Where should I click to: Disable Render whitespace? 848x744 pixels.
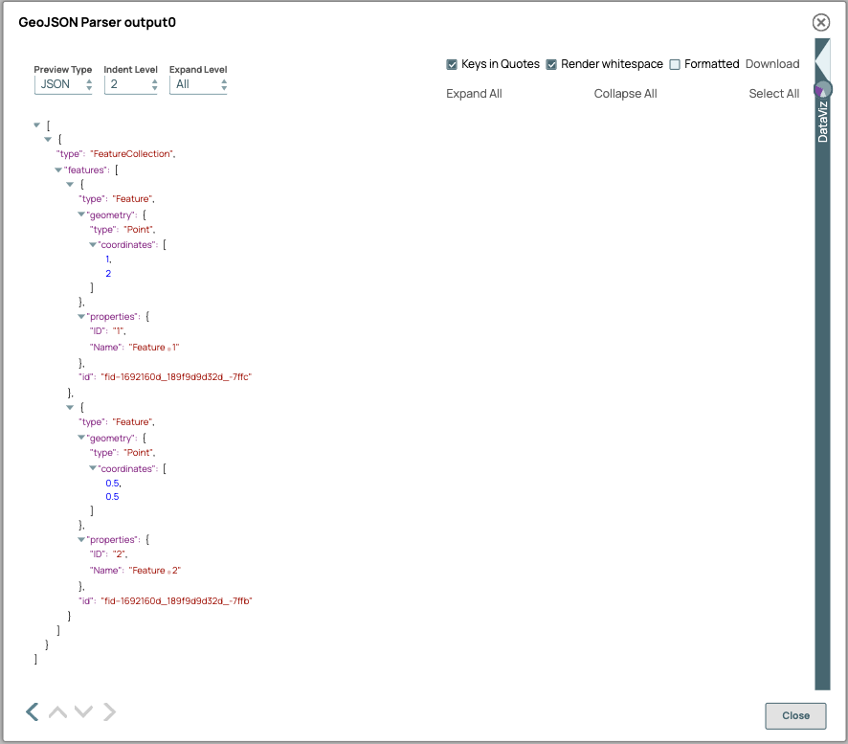(551, 64)
